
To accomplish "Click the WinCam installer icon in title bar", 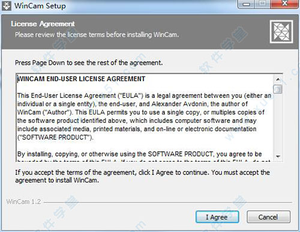I will (x=7, y=5).
